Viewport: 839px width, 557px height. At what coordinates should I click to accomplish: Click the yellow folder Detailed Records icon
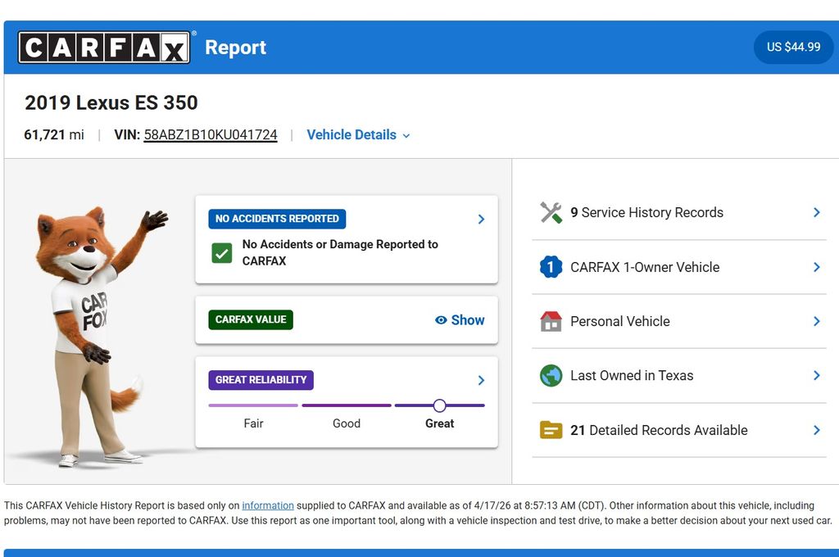pyautogui.click(x=551, y=430)
